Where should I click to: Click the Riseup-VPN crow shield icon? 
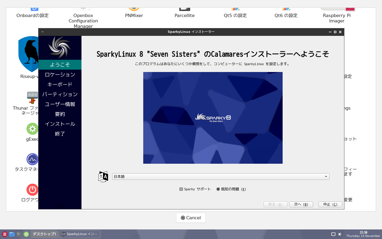click(x=28, y=54)
